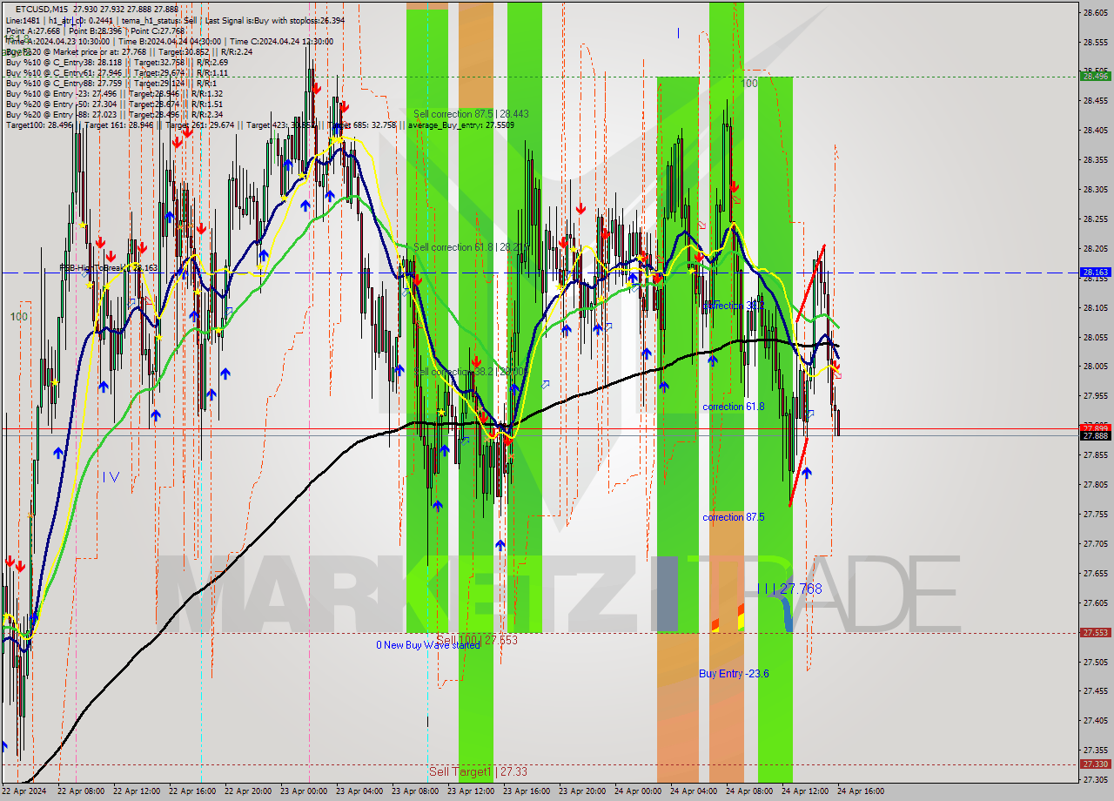Click the 27.405 price scale value
This screenshot has height=801, width=1114.
tap(1095, 720)
